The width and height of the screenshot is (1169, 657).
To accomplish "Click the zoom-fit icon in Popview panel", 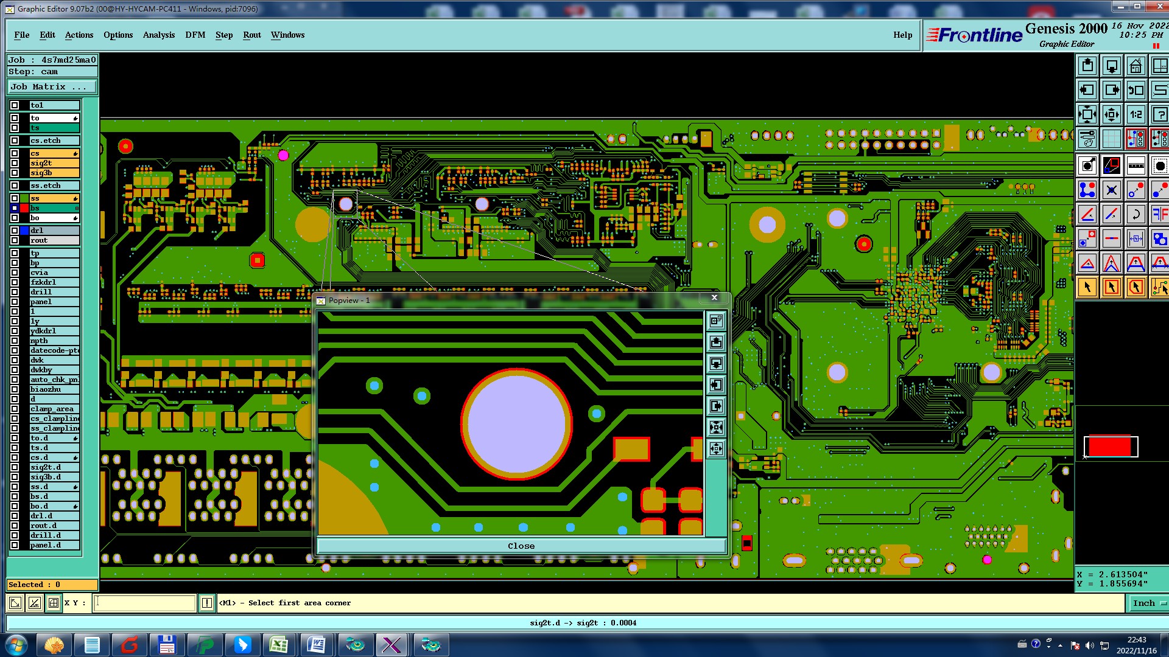I will [716, 427].
